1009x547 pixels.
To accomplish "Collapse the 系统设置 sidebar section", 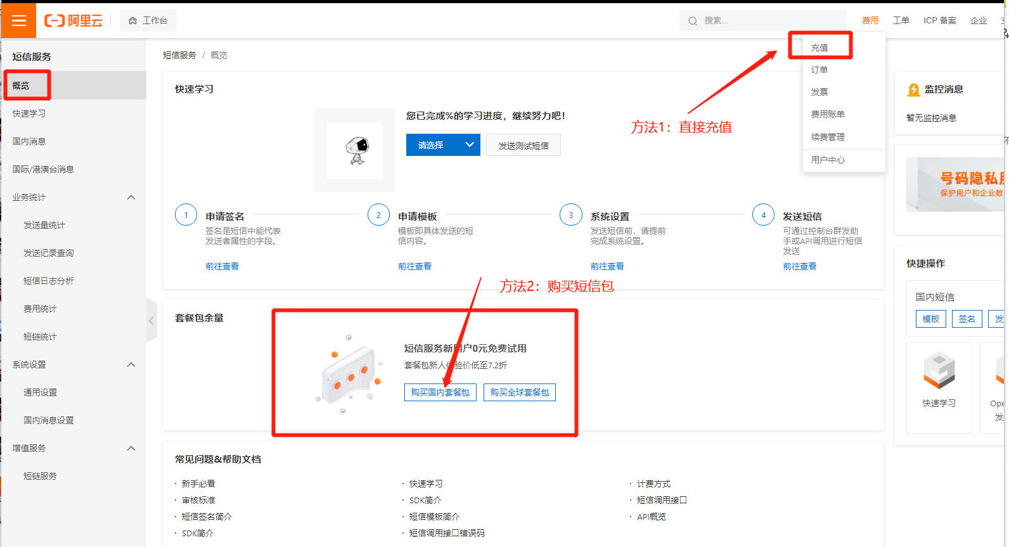I will (131, 364).
